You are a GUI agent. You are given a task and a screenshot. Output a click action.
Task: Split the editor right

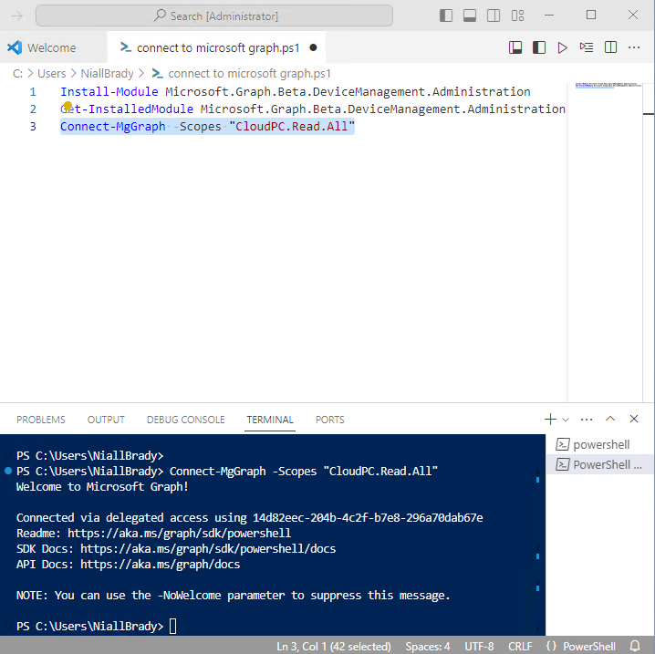pyautogui.click(x=610, y=47)
